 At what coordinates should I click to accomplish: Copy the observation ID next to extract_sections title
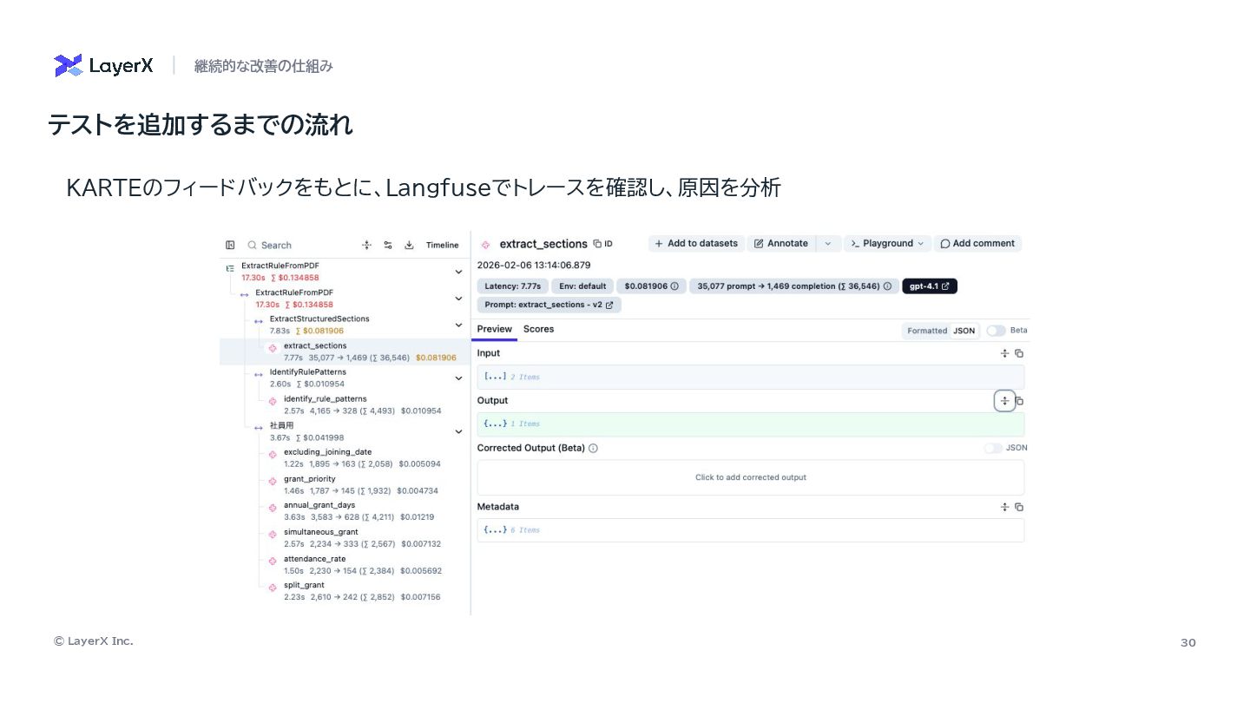click(603, 244)
